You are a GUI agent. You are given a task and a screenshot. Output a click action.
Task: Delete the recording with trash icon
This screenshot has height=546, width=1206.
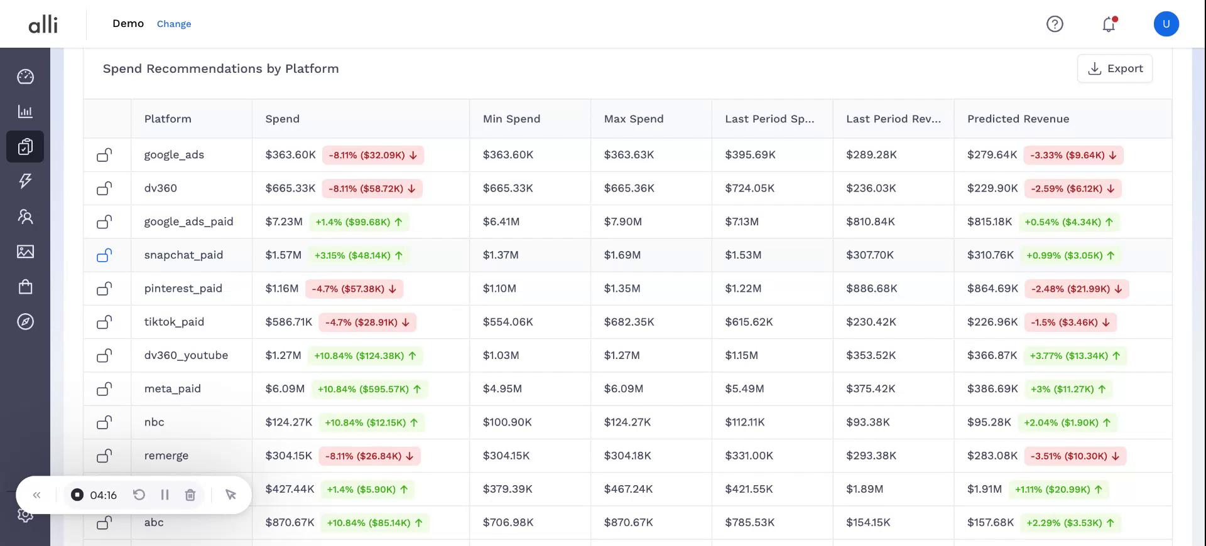(190, 495)
